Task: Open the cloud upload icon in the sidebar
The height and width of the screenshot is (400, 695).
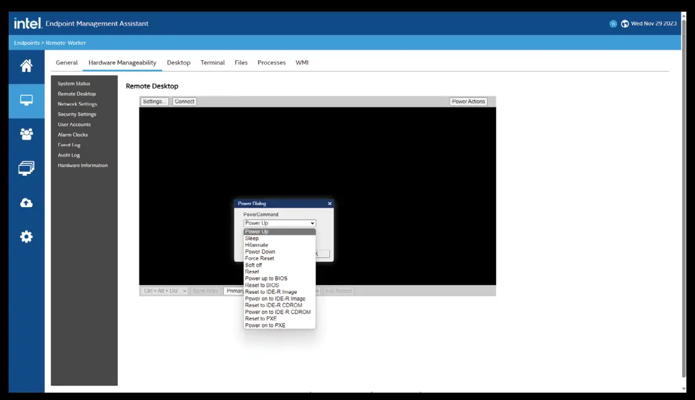Action: [26, 203]
